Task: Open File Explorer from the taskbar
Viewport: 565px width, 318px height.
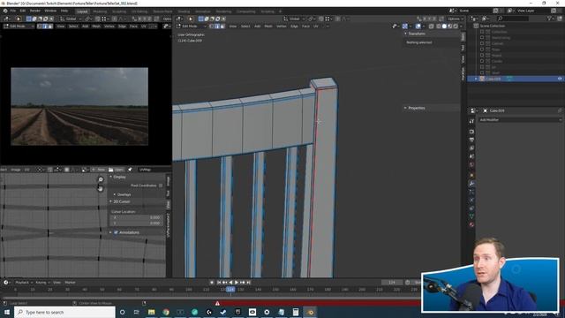Action: pos(151,312)
